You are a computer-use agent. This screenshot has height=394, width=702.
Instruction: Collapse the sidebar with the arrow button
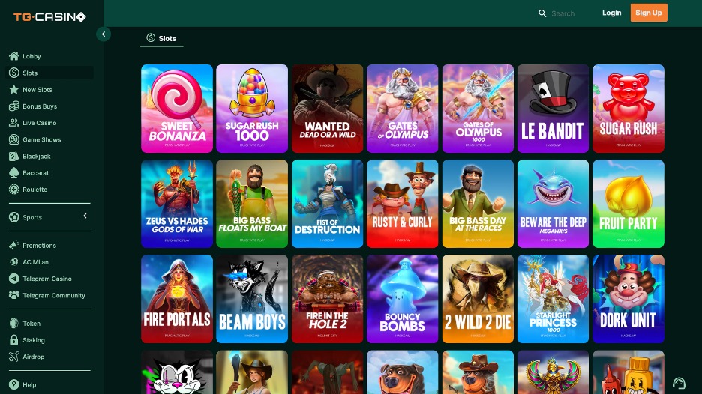pos(103,34)
